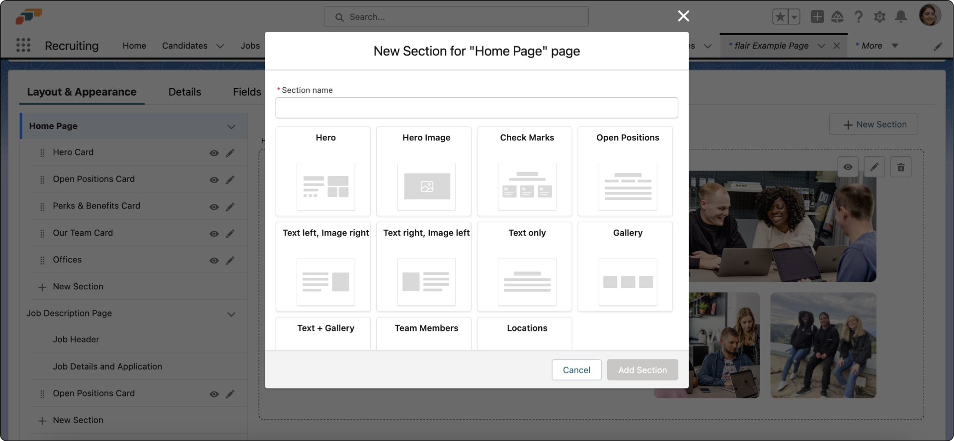
Task: Edit the Open Positions Card under Home Page
Action: (x=230, y=180)
